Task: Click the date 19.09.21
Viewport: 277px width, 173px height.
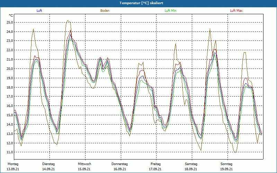Action: click(226, 169)
